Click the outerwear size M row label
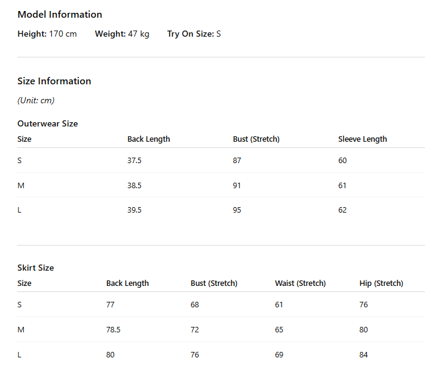Screen dimensions: 425x380 click(x=21, y=186)
